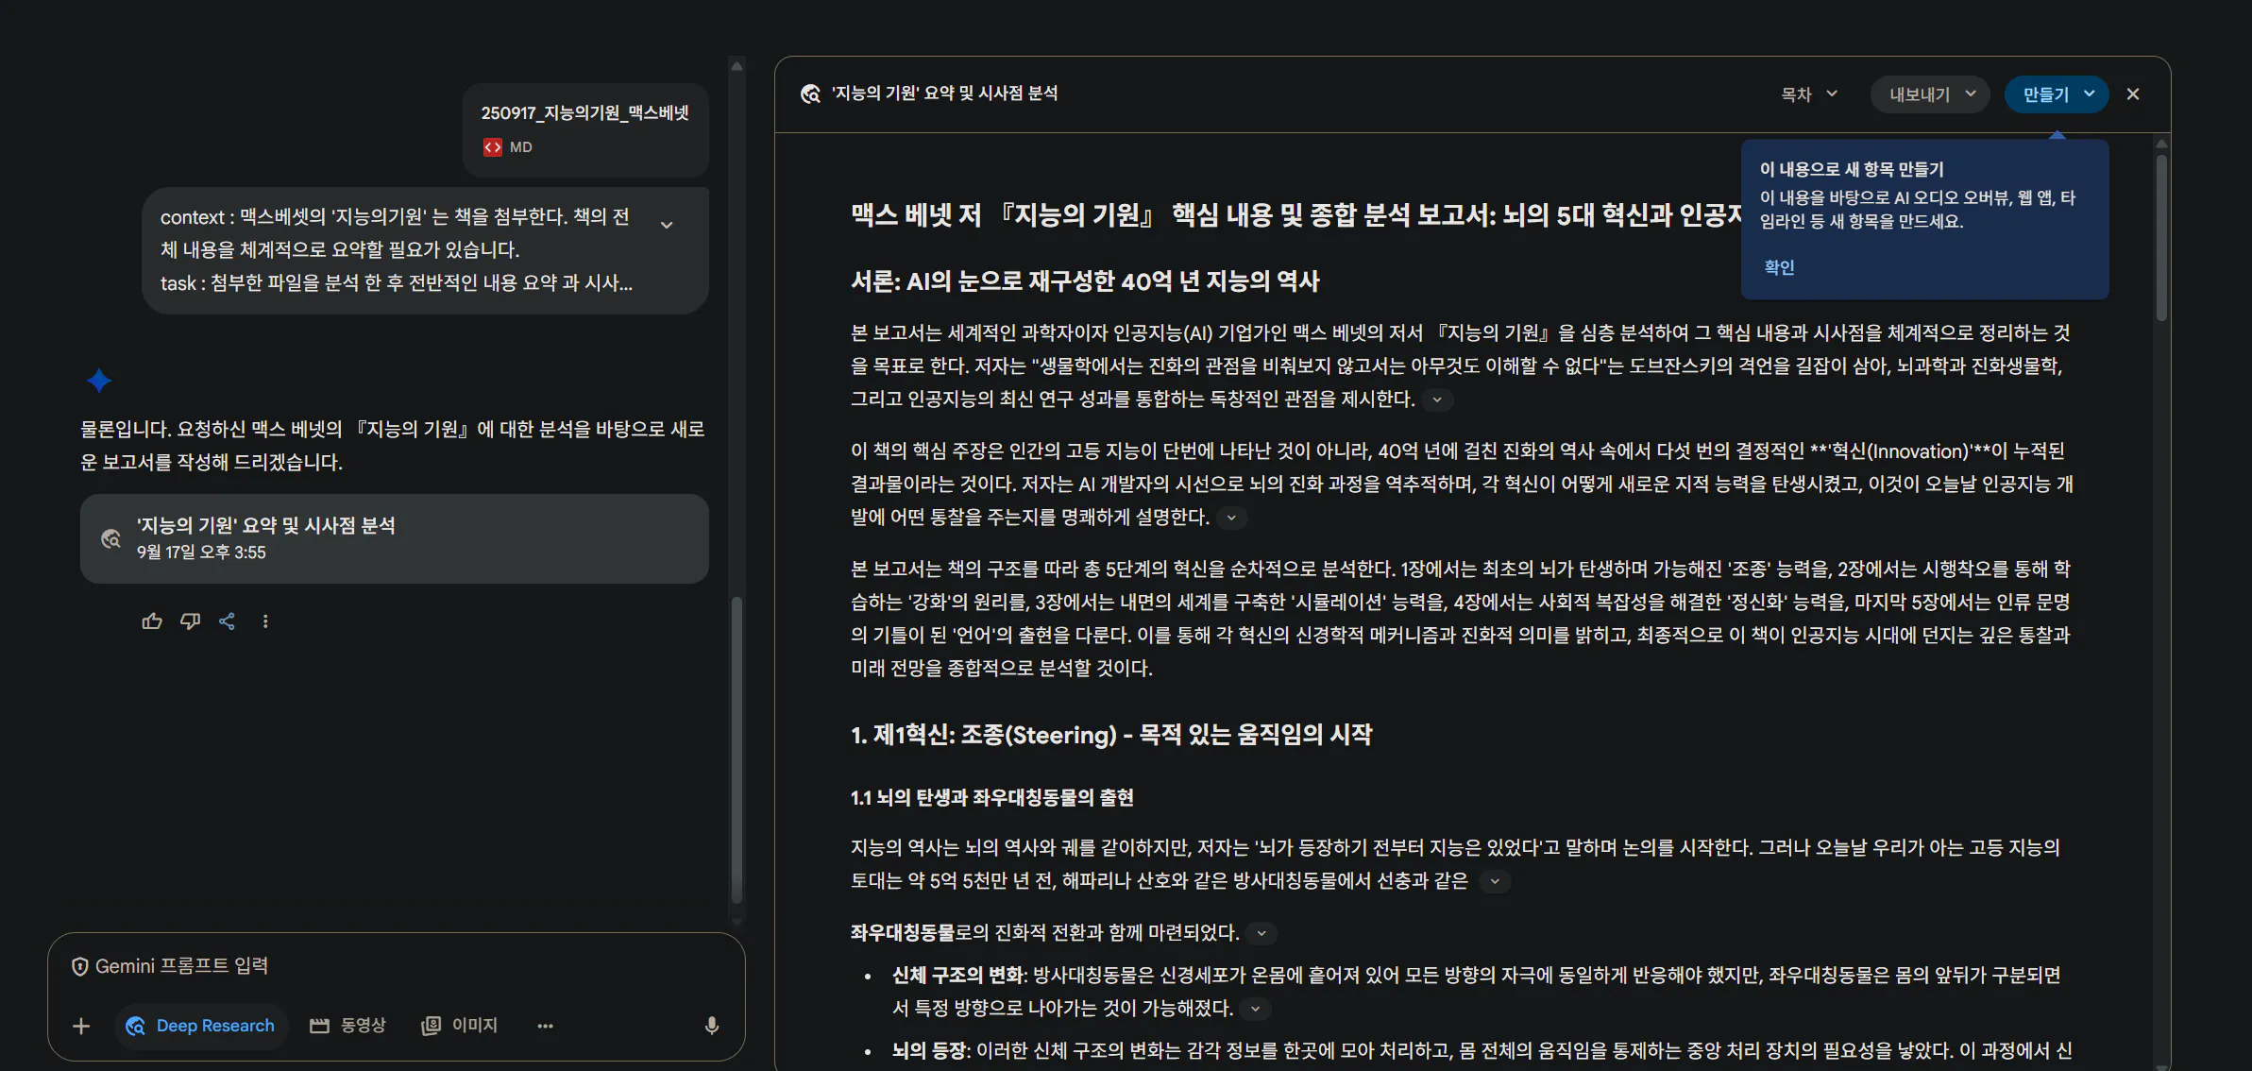Click the Gemini 프롬프트 입력 field

point(397,966)
